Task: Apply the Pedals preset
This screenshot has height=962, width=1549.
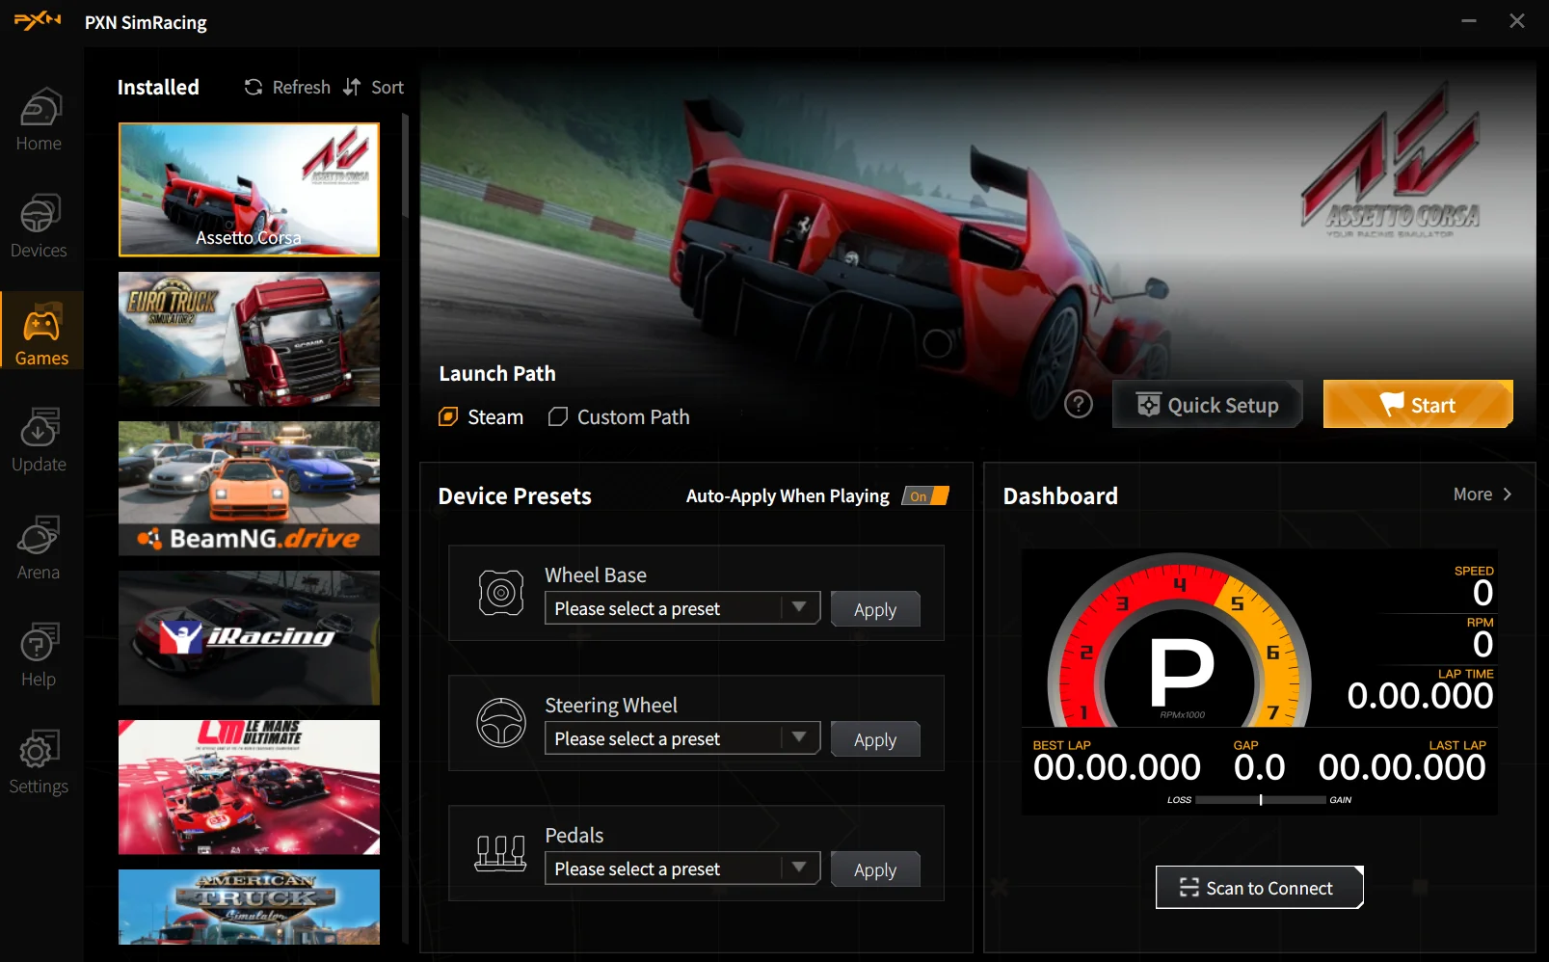Action: 875,869
